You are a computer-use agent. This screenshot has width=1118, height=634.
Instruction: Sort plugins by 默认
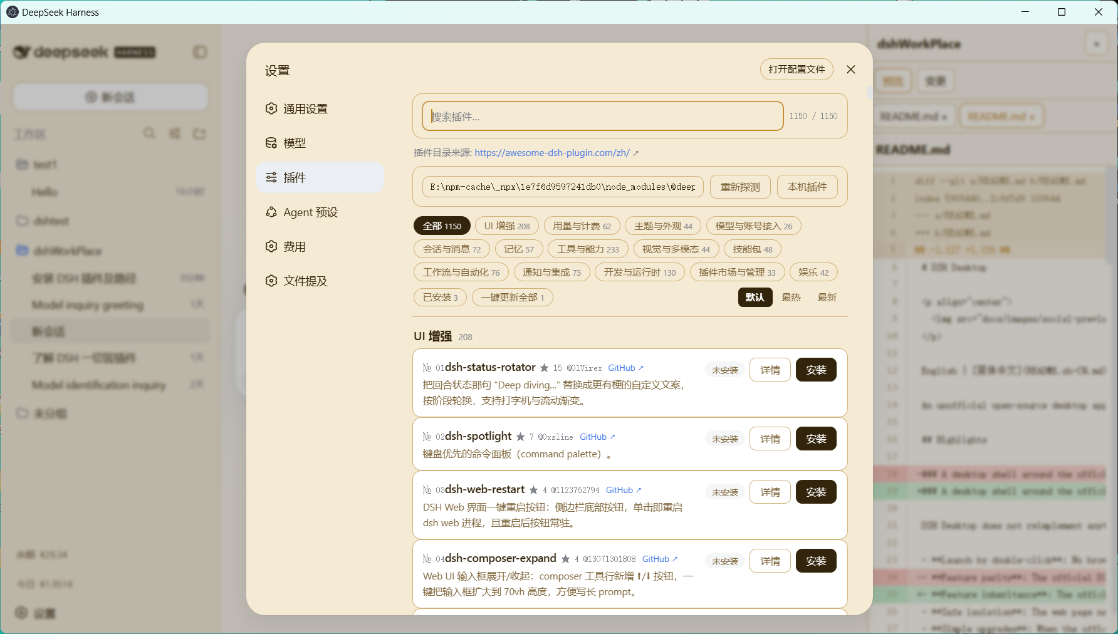755,298
